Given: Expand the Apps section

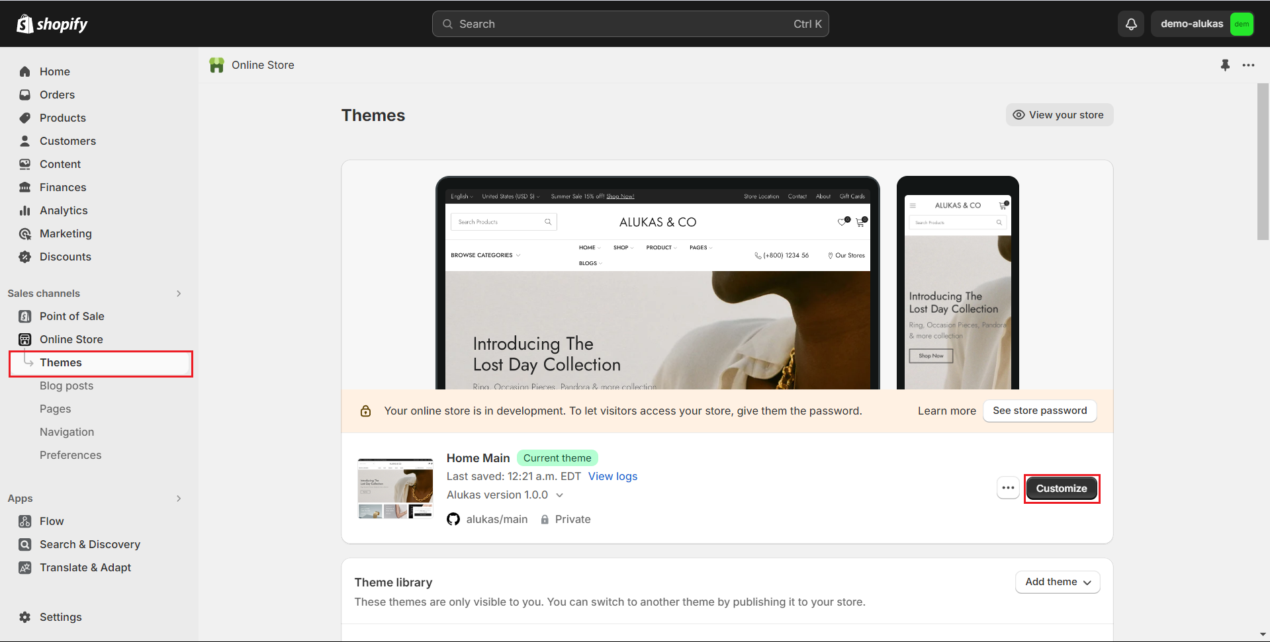Looking at the screenshot, I should 179,499.
